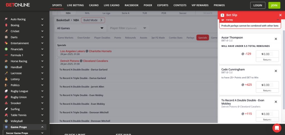Select the Table Tennis paddle icon
This screenshot has width=285, height=135.
[6, 115]
